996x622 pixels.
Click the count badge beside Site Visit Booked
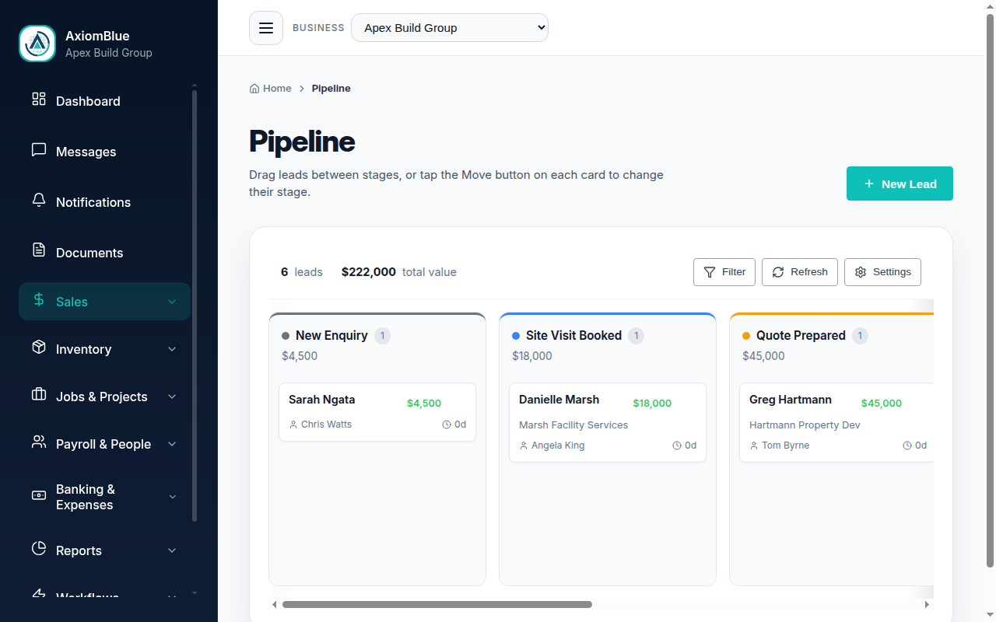tap(636, 336)
